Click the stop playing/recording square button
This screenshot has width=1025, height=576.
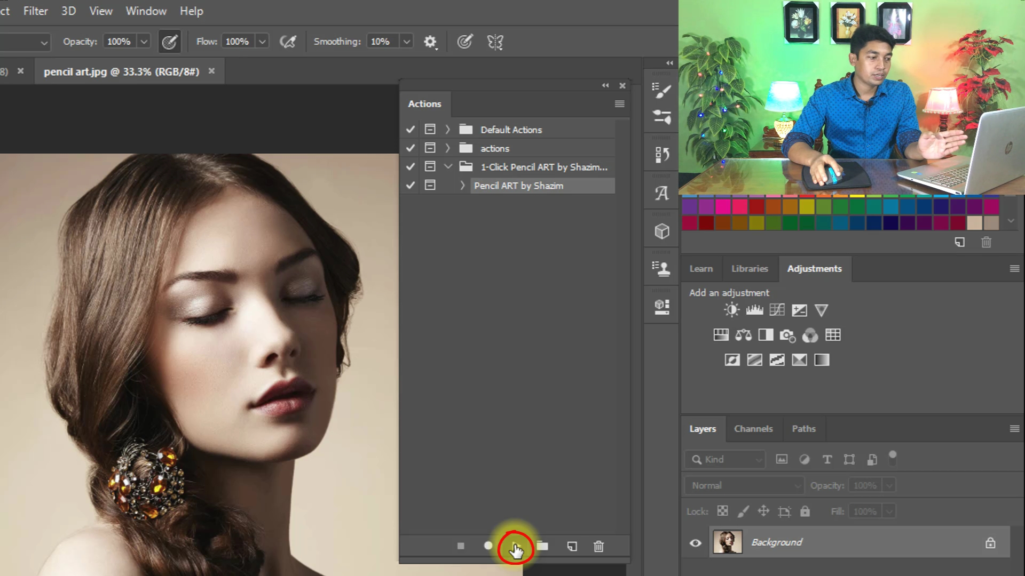coord(461,546)
